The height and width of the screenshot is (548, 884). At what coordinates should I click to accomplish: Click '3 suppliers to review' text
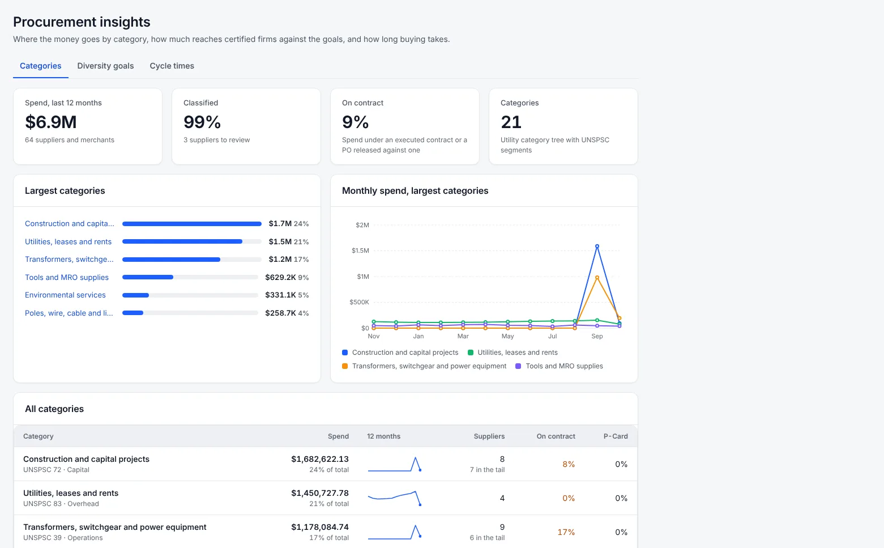(216, 140)
